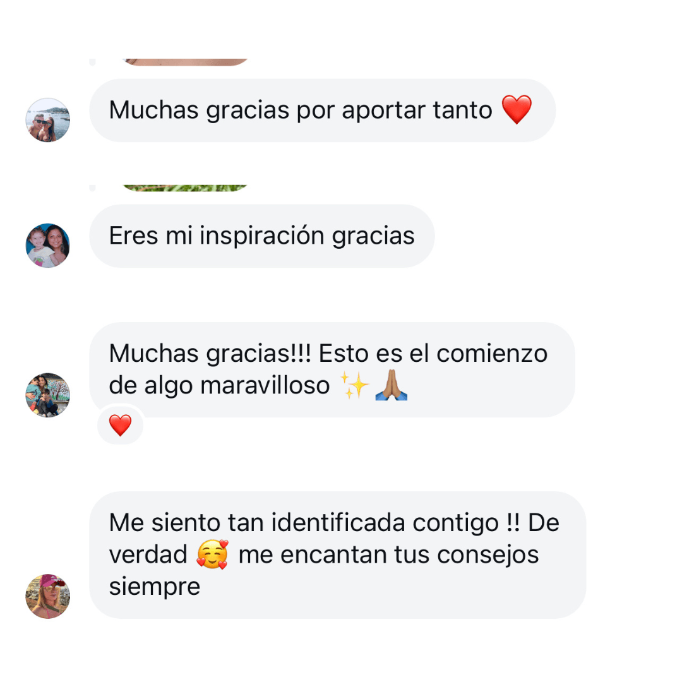Open profile avatar beside 'Muchas gracias!!! Esto es' message
The height and width of the screenshot is (682, 682).
(48, 395)
